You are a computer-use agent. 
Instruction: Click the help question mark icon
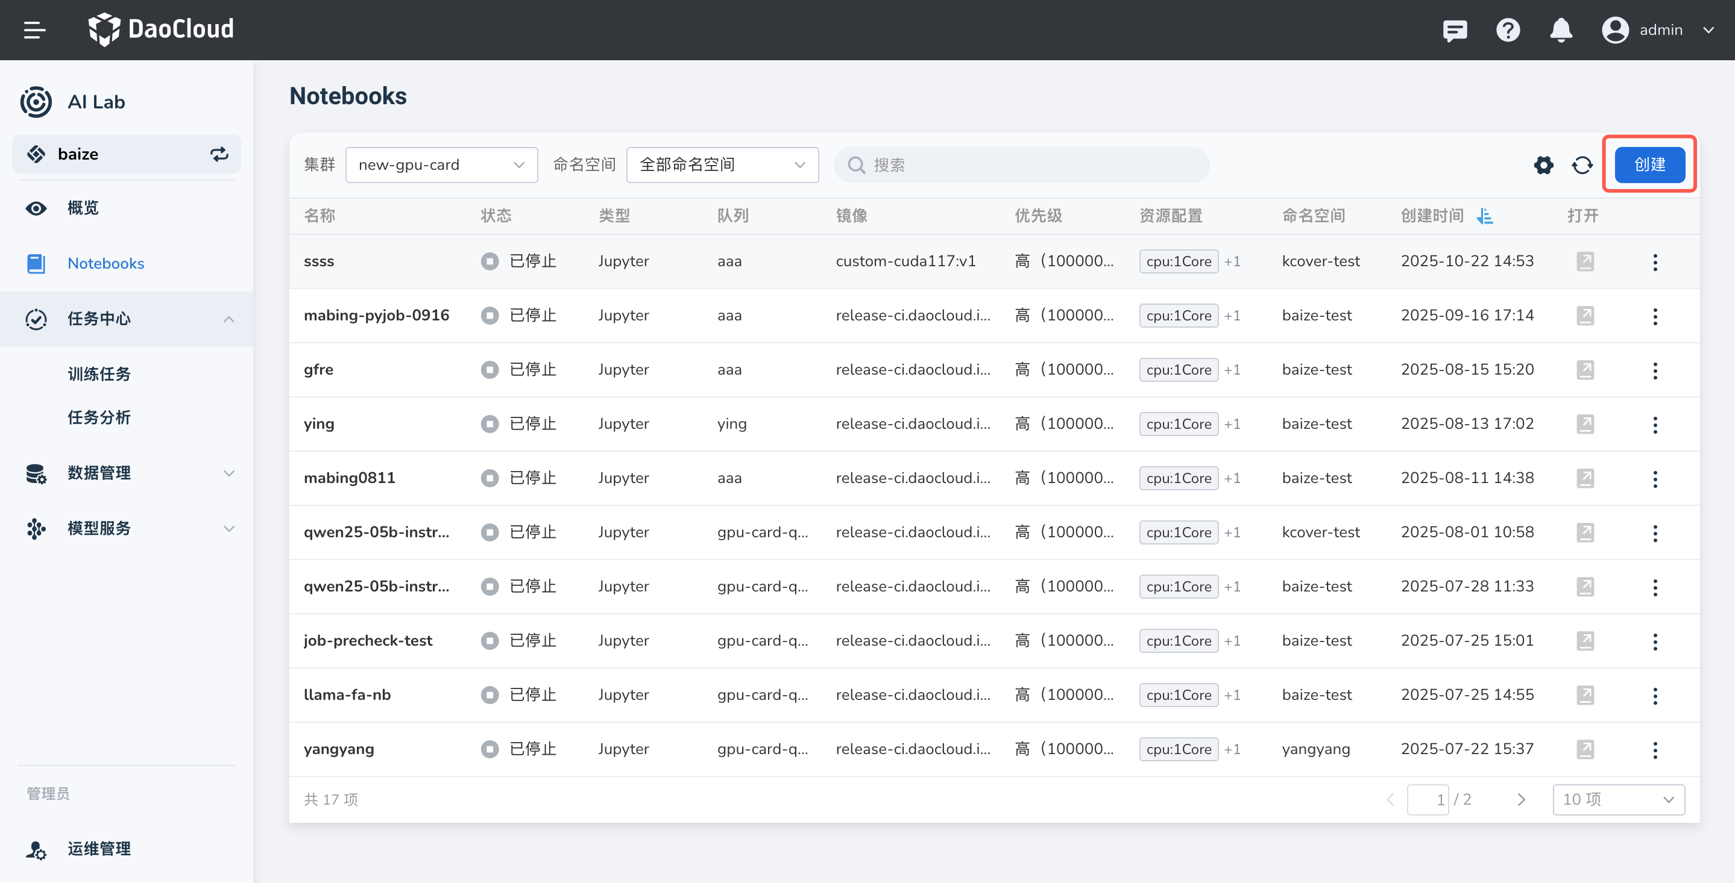1507,30
